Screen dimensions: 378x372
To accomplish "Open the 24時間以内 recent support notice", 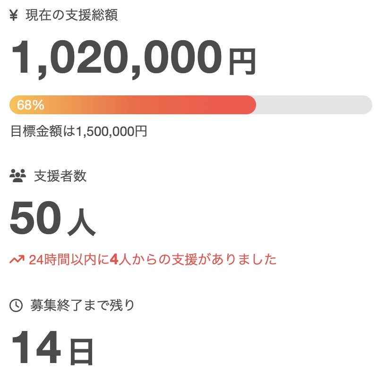I will tap(143, 259).
